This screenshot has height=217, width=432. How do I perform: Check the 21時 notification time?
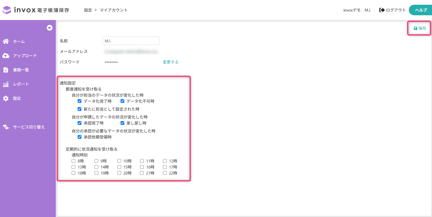coord(142,173)
